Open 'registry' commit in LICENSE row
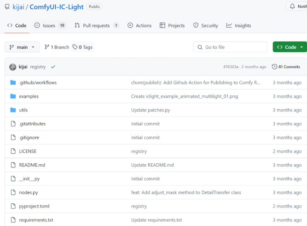307x226 pixels. (139, 151)
